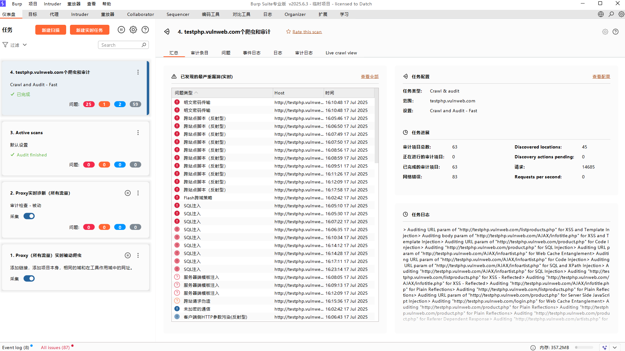Click the New scan orange button
This screenshot has height=351, width=625.
[x=51, y=30]
